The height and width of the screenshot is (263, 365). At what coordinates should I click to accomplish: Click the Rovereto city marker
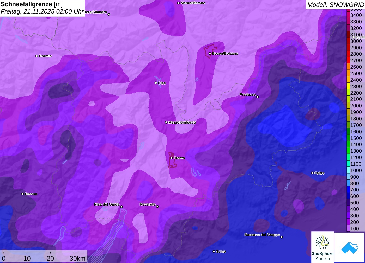(157, 206)
